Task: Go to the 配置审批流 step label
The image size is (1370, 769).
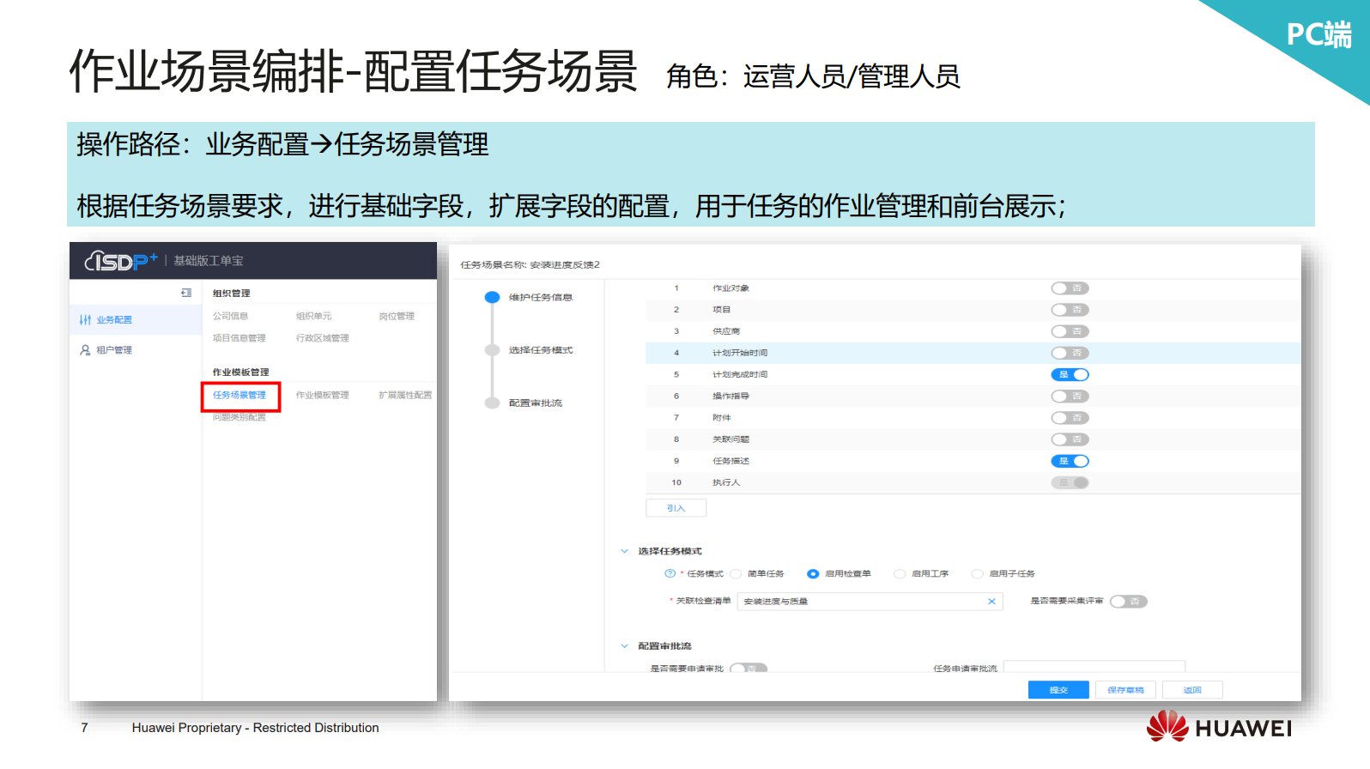Action: click(x=536, y=403)
